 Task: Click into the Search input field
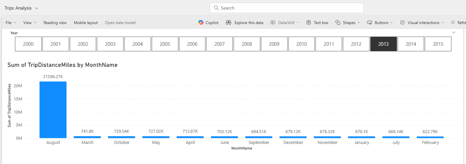[290, 8]
